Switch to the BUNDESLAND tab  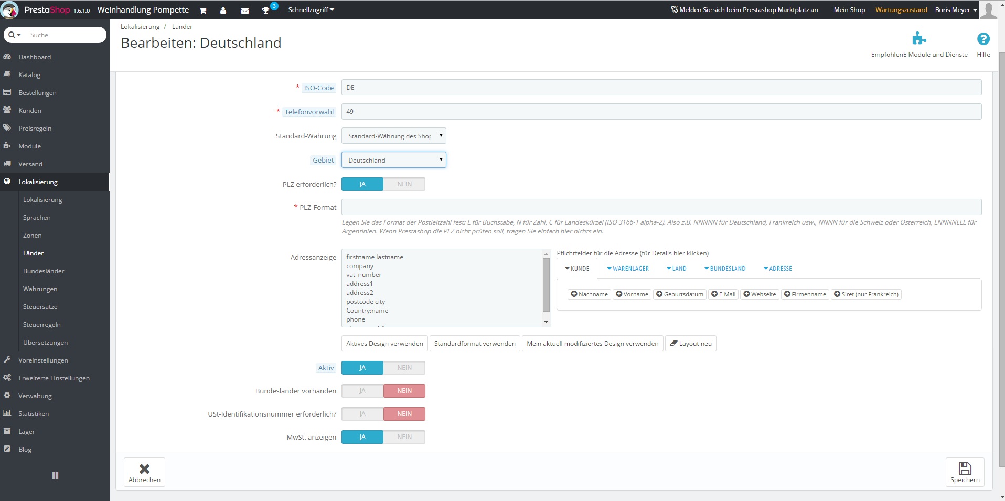click(x=725, y=268)
